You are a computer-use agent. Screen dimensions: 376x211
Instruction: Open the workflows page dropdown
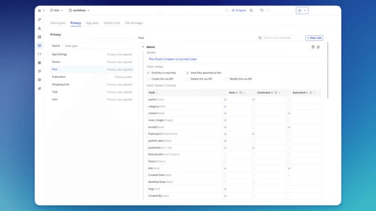(x=79, y=10)
